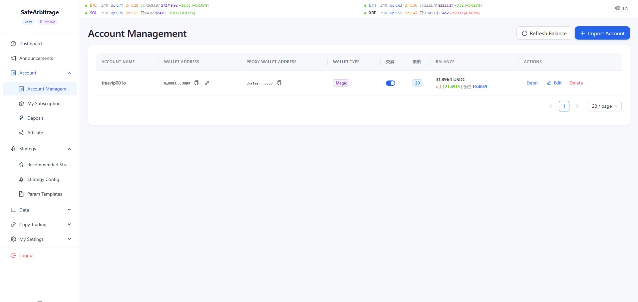Screen dimensions: 638x302
Task: Disable the trading toggle for treavip001o
Action: pos(390,83)
